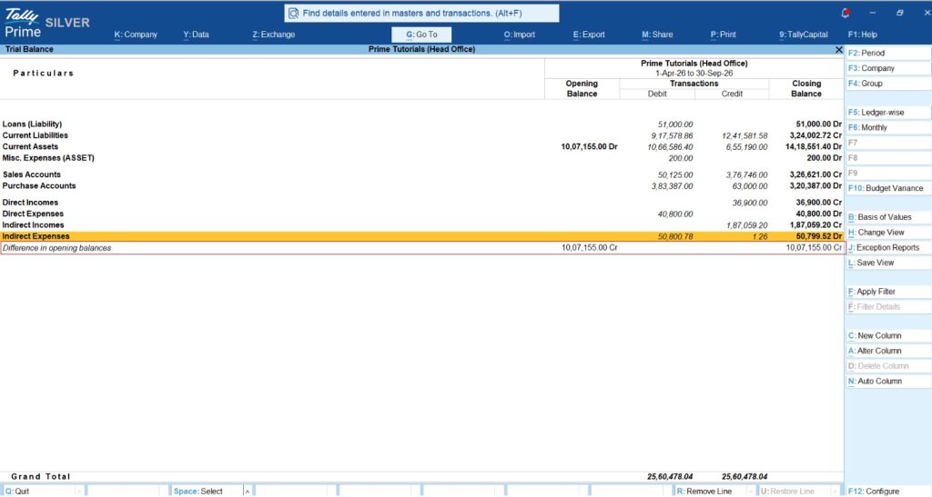Screen dimensions: 932x497
Task: Click F3: Company button
Action: pos(888,68)
